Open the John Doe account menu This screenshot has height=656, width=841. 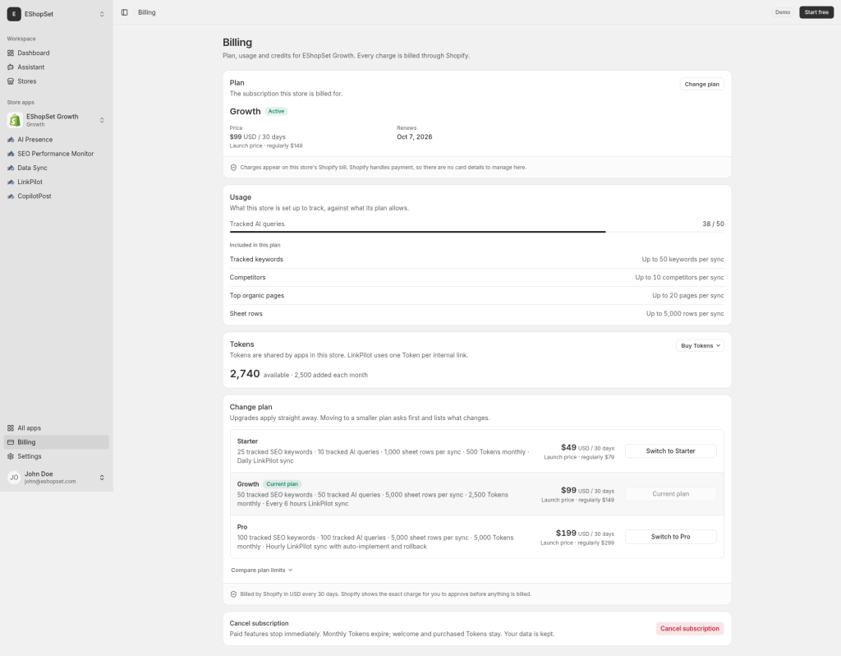pyautogui.click(x=57, y=478)
